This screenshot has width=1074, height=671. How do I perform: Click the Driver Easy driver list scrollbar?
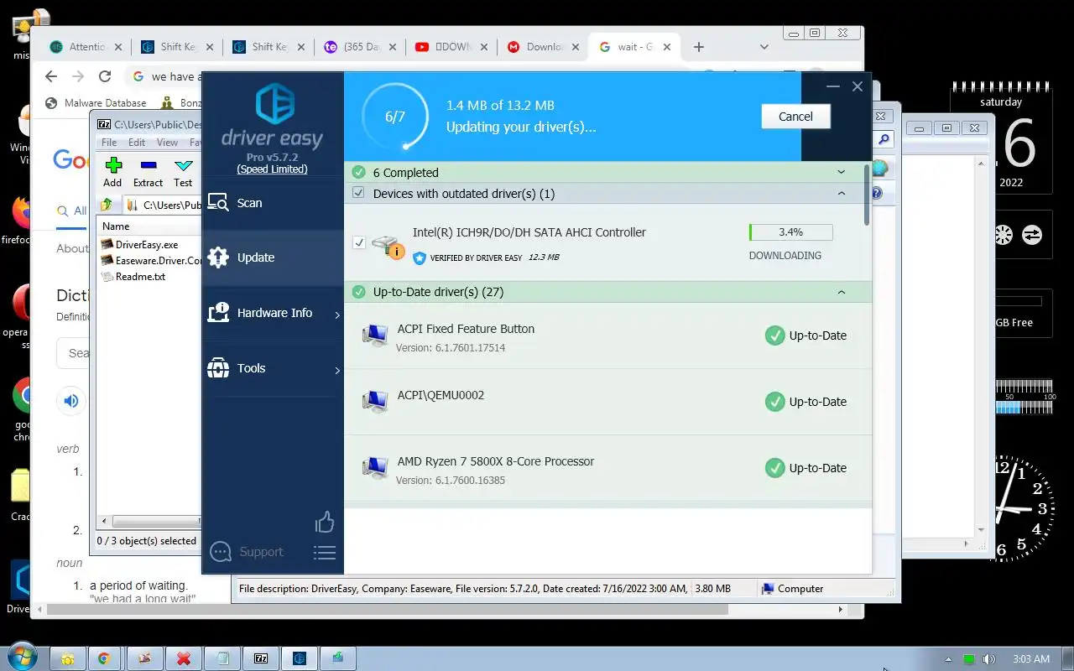[x=868, y=195]
